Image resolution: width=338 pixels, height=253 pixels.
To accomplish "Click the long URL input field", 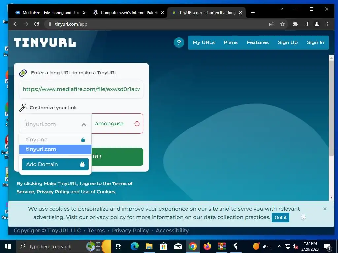I will [x=81, y=89].
